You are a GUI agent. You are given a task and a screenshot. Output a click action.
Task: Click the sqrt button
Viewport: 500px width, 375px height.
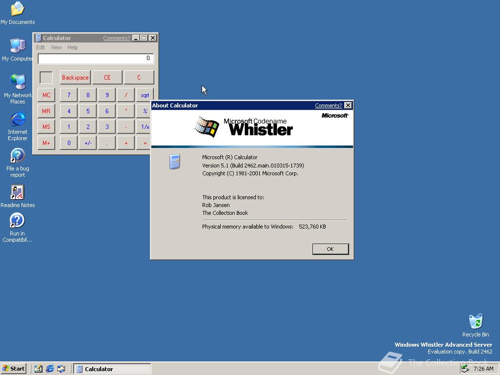[x=145, y=95]
